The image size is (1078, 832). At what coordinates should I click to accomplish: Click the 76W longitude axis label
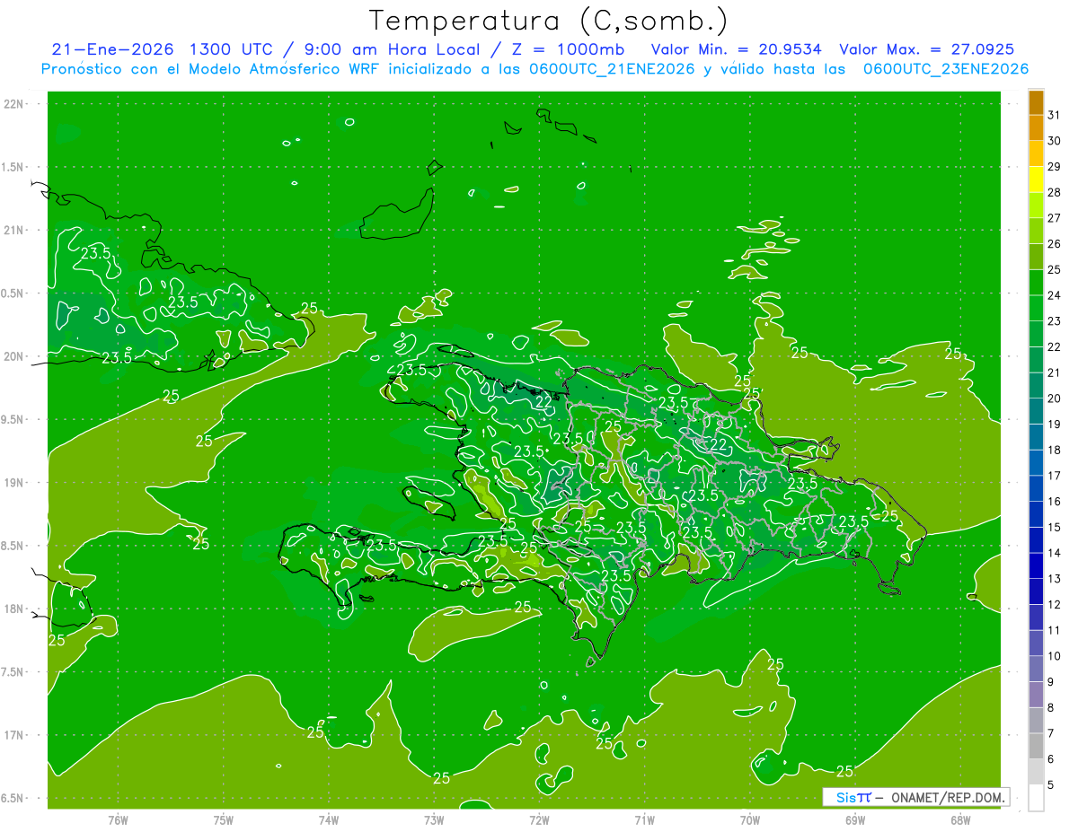[118, 820]
